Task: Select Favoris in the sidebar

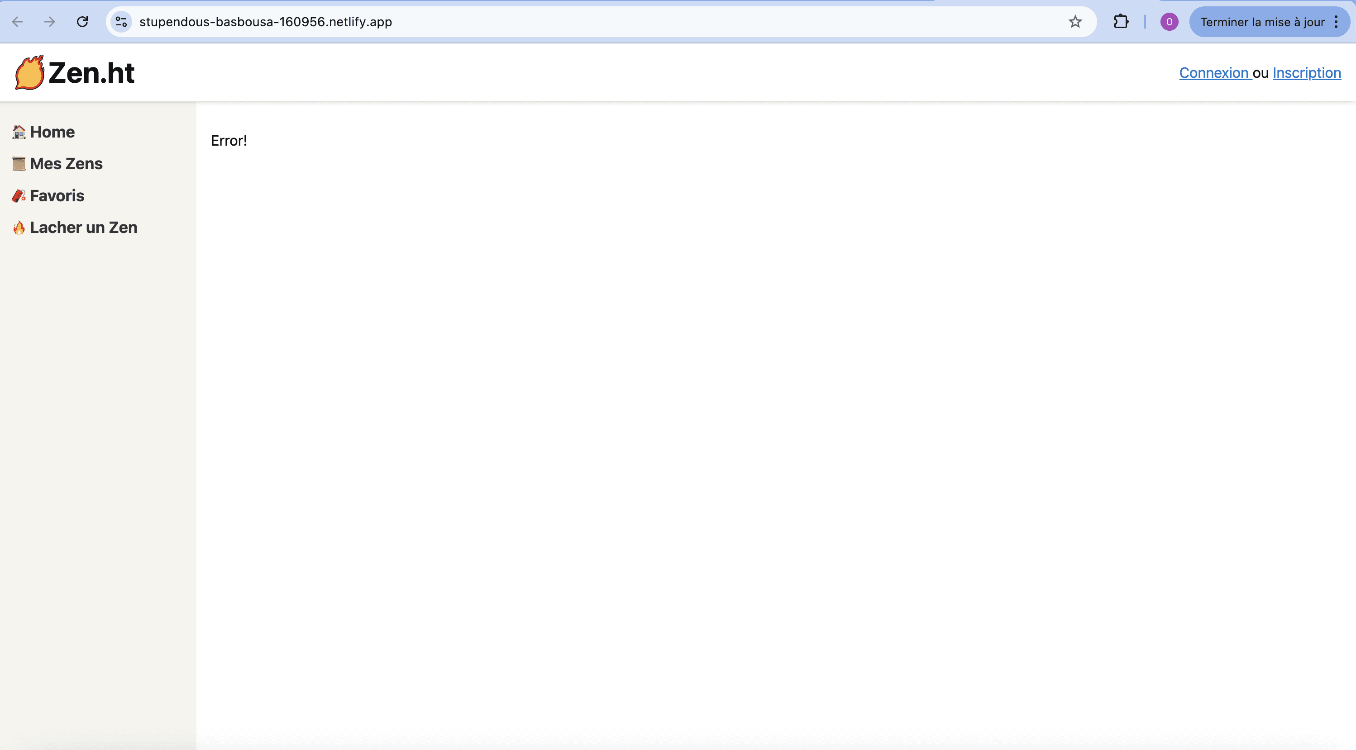Action: click(x=57, y=196)
